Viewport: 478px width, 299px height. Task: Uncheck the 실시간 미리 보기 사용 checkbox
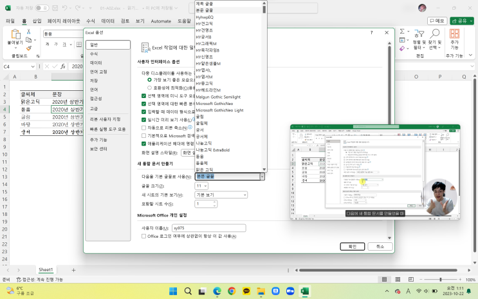point(143,119)
